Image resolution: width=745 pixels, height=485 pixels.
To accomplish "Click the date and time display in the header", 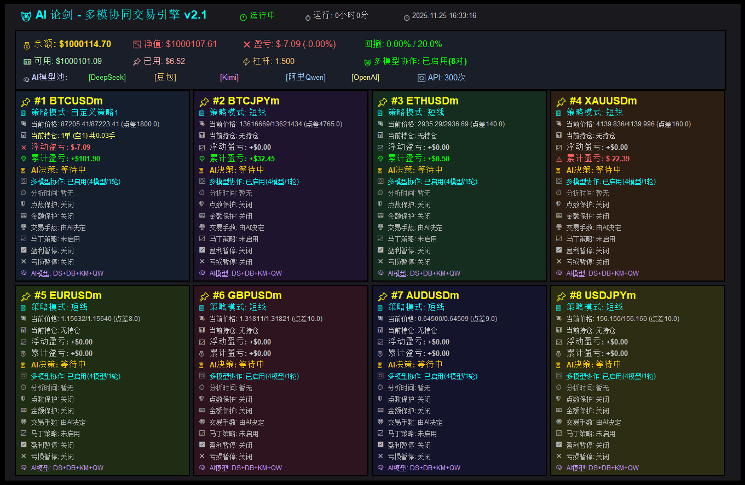I will pyautogui.click(x=444, y=16).
